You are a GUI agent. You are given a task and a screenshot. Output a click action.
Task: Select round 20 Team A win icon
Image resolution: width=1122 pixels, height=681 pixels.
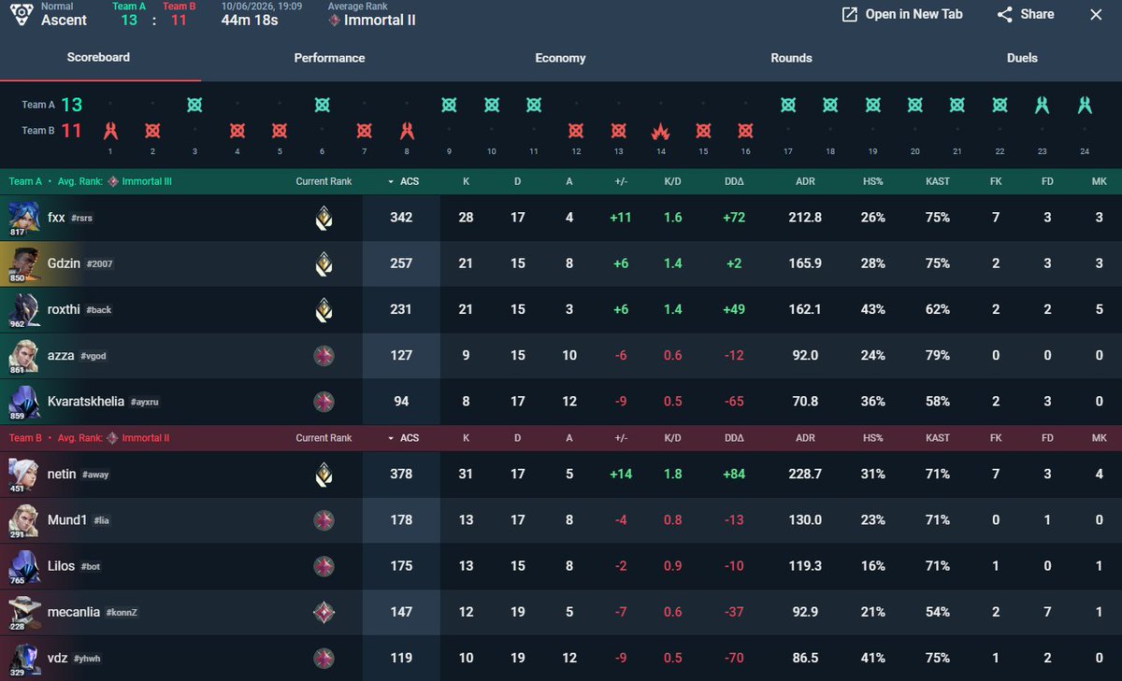(x=914, y=105)
